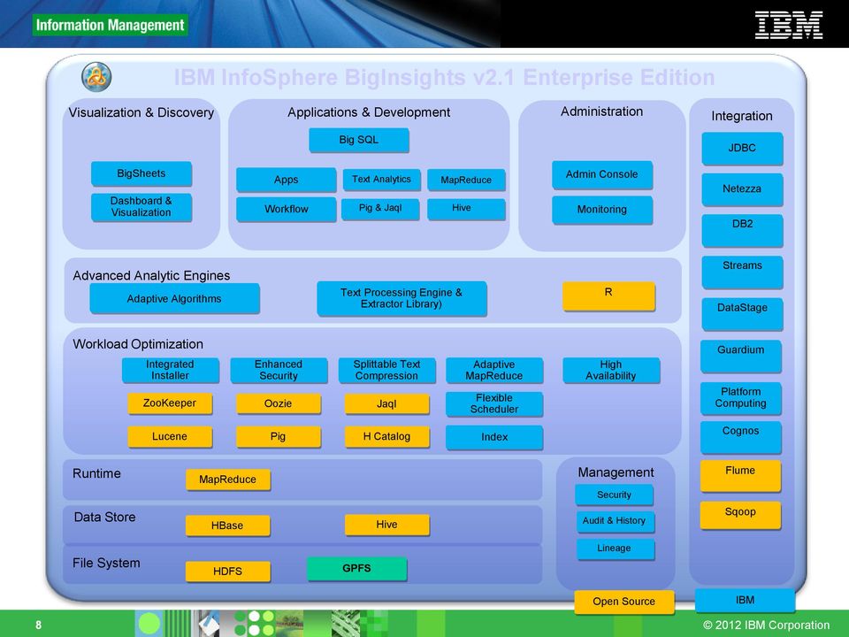The height and width of the screenshot is (637, 849).
Task: Click the HDFS box
Action: coord(227,572)
